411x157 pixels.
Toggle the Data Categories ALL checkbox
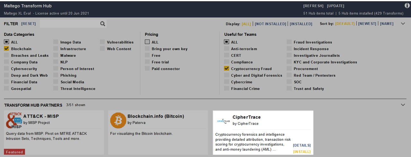tap(6, 42)
